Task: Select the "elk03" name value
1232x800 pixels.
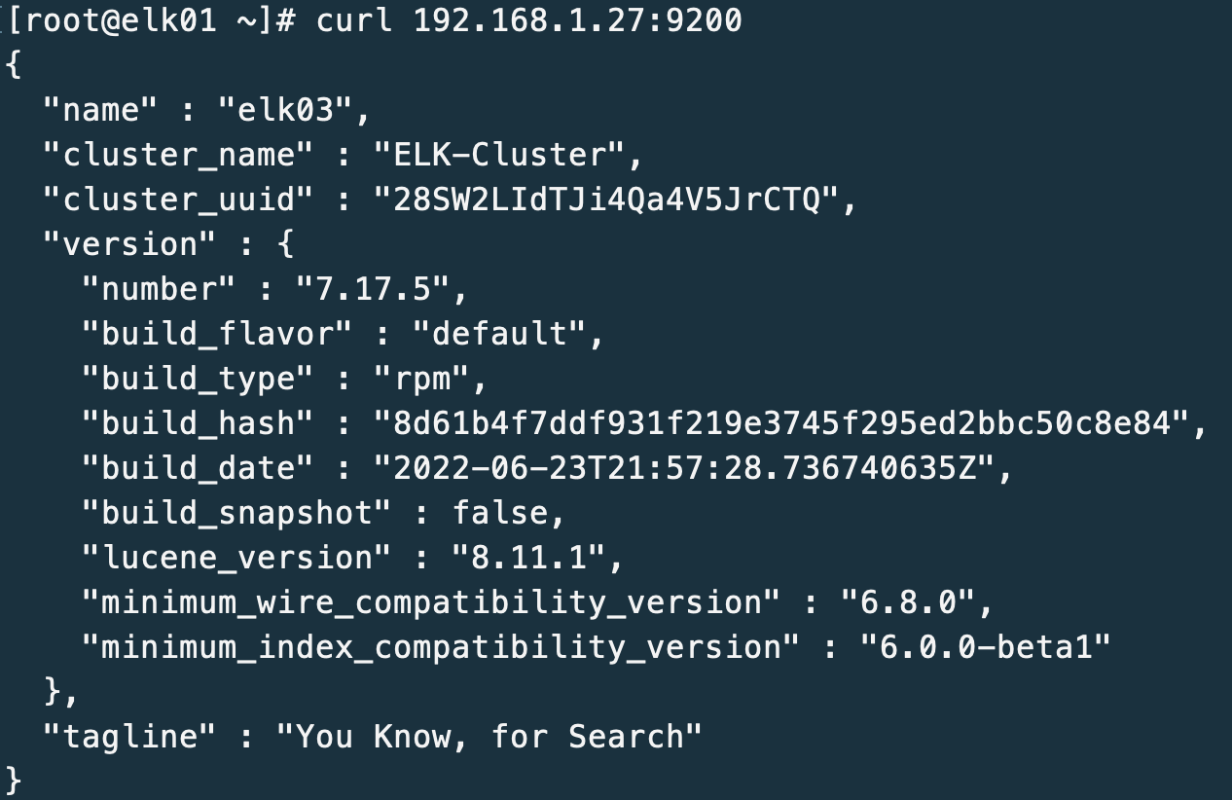Action: click(x=295, y=110)
